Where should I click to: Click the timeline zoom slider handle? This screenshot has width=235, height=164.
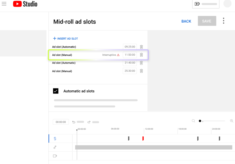tap(200, 121)
